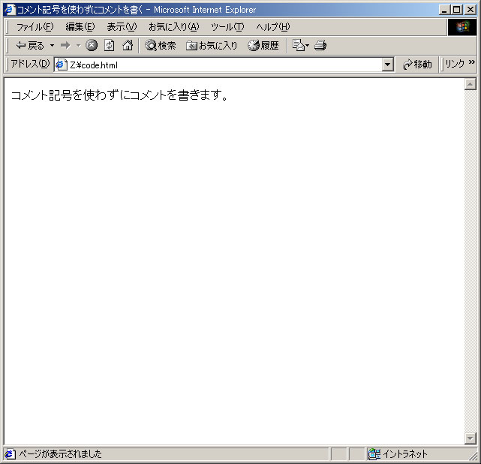The width and height of the screenshot is (481, 464).
Task: Open the toolbar Favorites (お気に入り) pane
Action: 212,45
